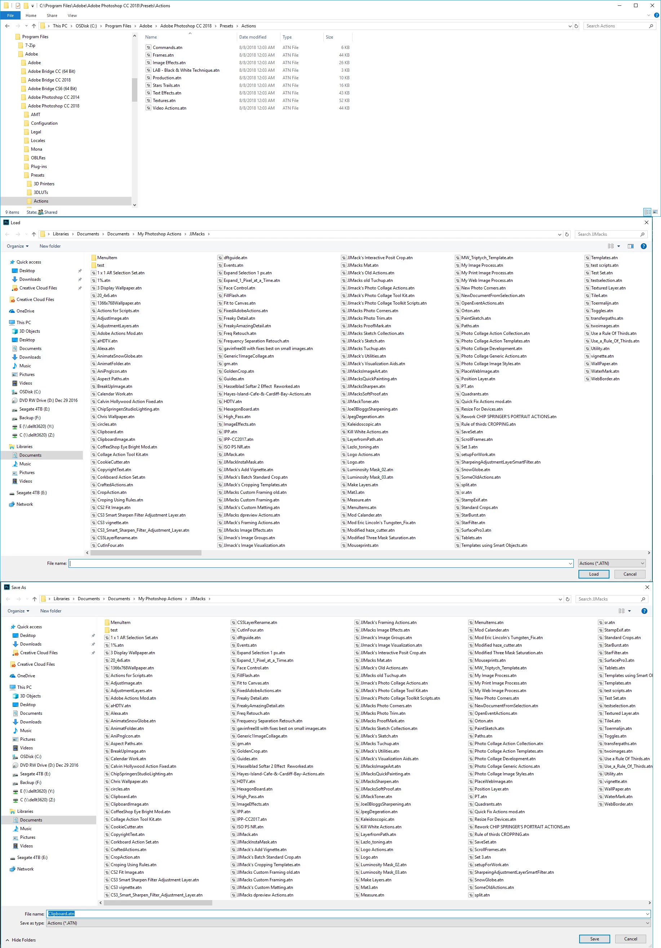The height and width of the screenshot is (948, 661).
Task: Click Cancel button in Save As dialog
Action: pos(630,939)
